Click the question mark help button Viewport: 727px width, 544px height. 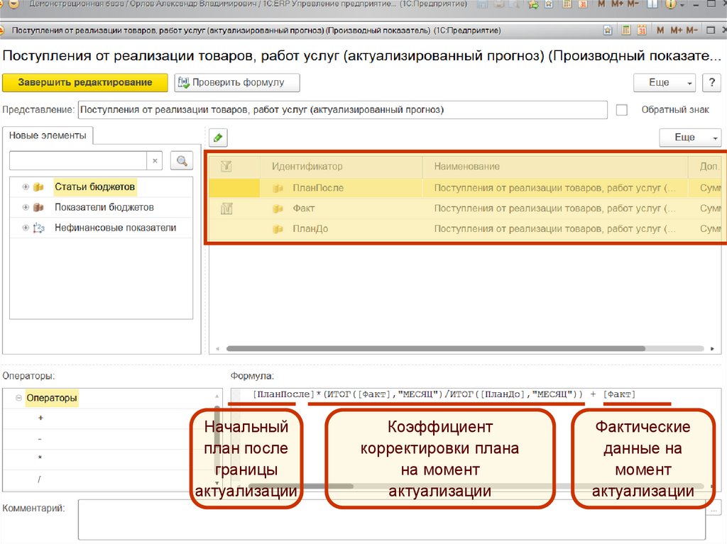point(711,82)
